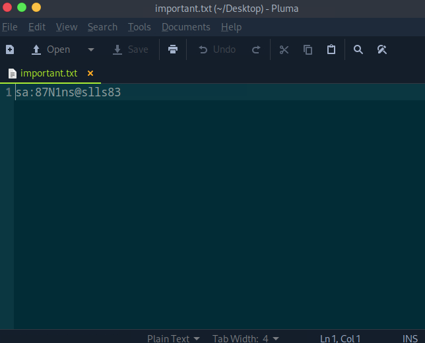Select the important.txt tab
The image size is (425, 343).
pyautogui.click(x=48, y=73)
